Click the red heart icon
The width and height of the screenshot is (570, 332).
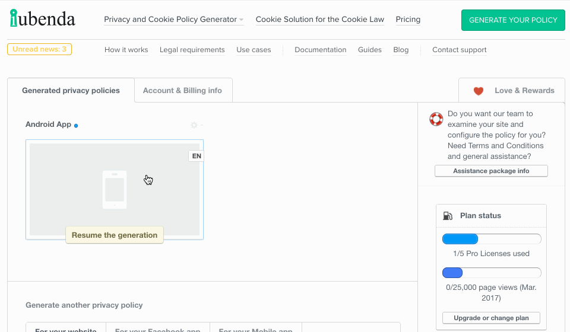point(478,91)
